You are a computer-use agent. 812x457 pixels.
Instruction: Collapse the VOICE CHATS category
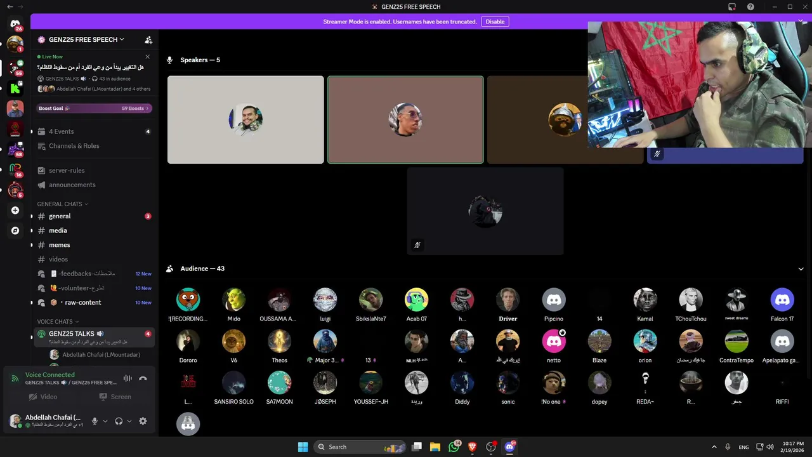pos(58,322)
